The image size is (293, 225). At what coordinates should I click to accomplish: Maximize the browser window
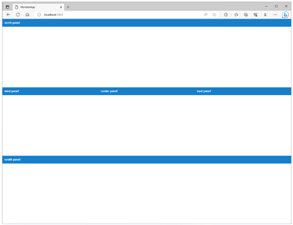click(276, 7)
